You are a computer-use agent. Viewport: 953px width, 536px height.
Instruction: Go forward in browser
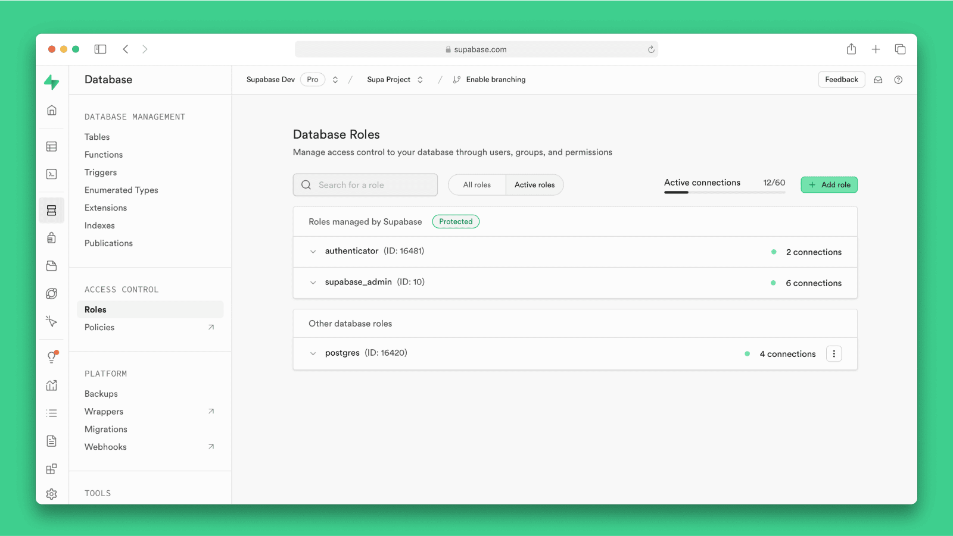click(145, 49)
